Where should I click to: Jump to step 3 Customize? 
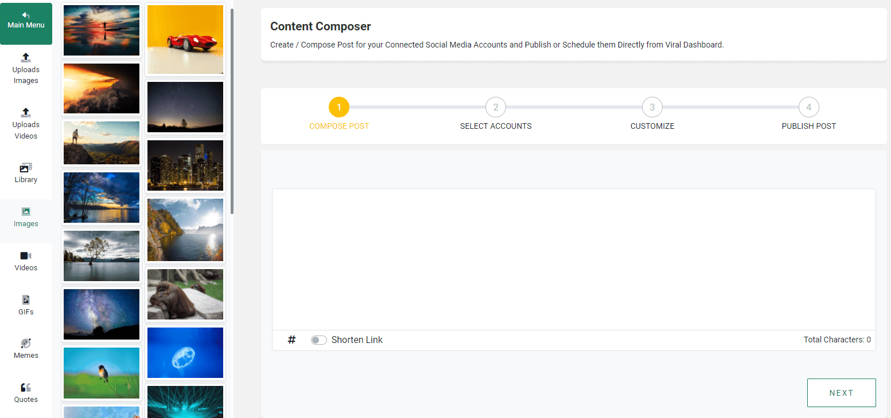(652, 107)
